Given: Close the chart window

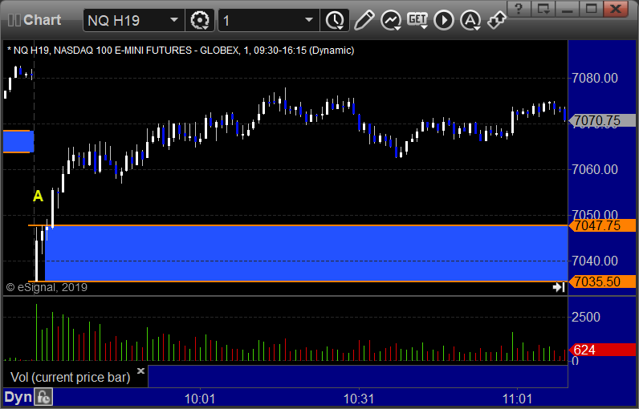Looking at the screenshot, I should point(616,8).
